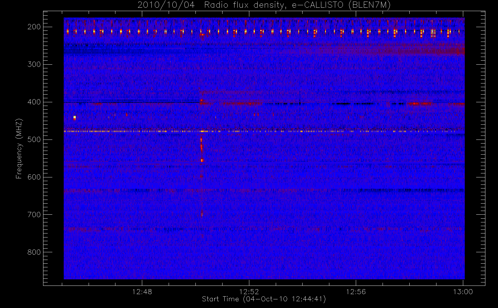Click the 700 frequency tick label
The width and height of the screenshot is (498, 308).
pos(34,215)
